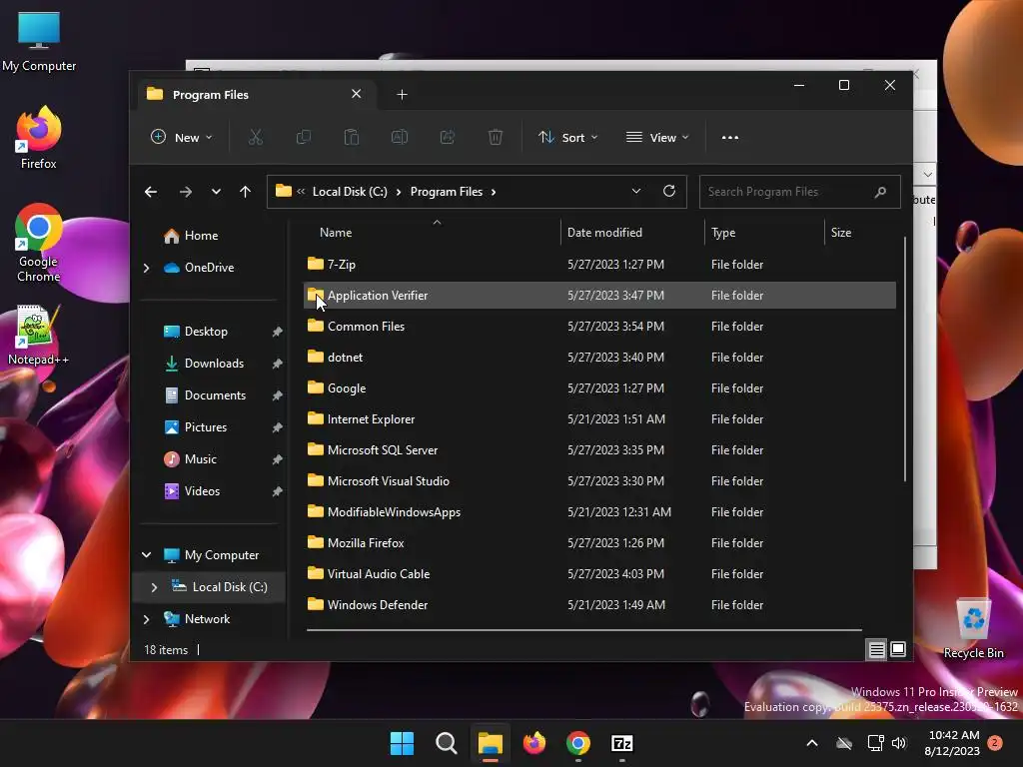Image resolution: width=1023 pixels, height=767 pixels.
Task: Expand address bar history dropdown
Action: pyautogui.click(x=636, y=191)
